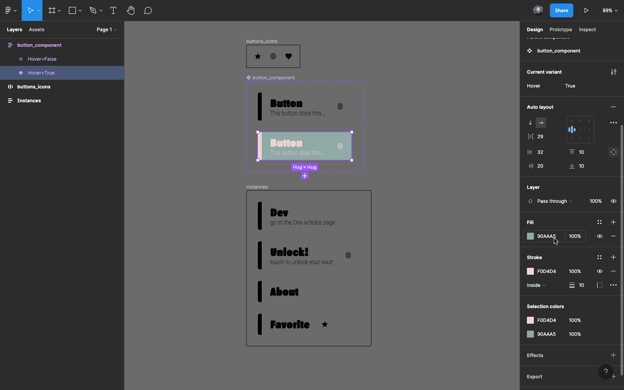Viewport: 624px width, 390px height.
Task: Open stroke styles icon
Action: (599, 257)
